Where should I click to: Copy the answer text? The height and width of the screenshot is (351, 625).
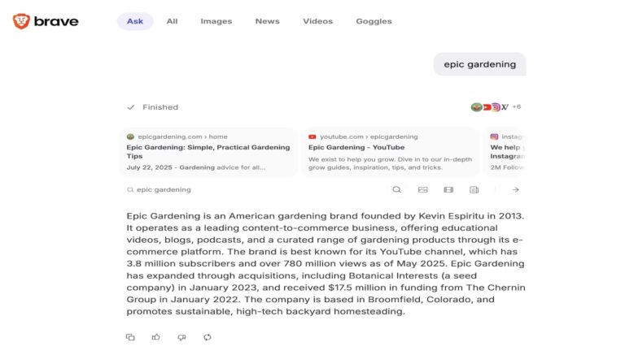(x=130, y=337)
